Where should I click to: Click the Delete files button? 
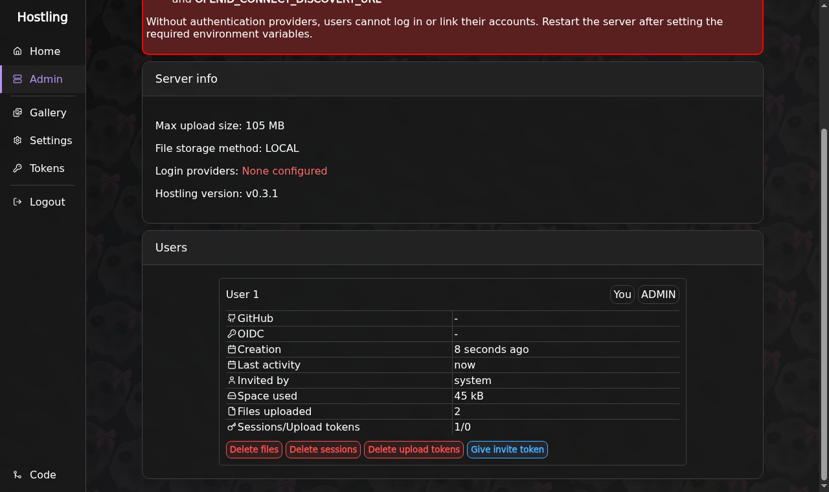pyautogui.click(x=254, y=449)
